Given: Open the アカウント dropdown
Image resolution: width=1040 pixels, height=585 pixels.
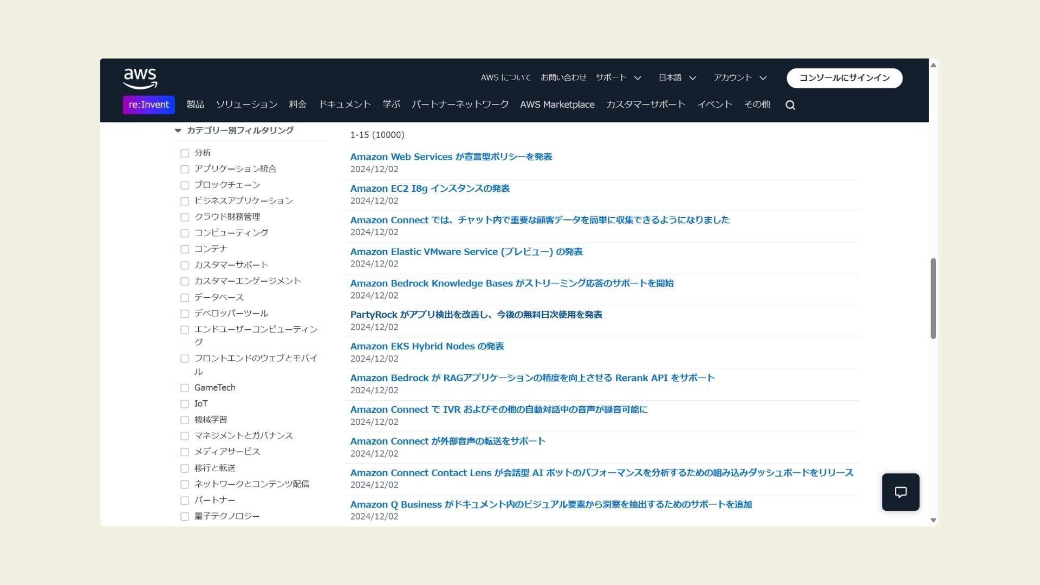Looking at the screenshot, I should pyautogui.click(x=740, y=78).
